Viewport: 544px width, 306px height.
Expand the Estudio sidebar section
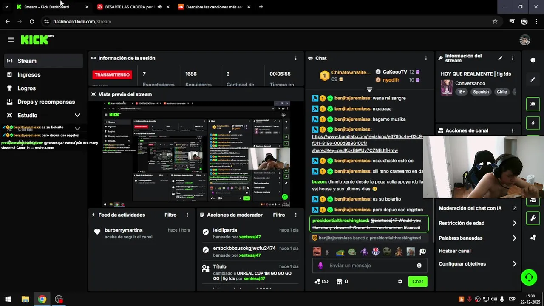click(x=77, y=115)
